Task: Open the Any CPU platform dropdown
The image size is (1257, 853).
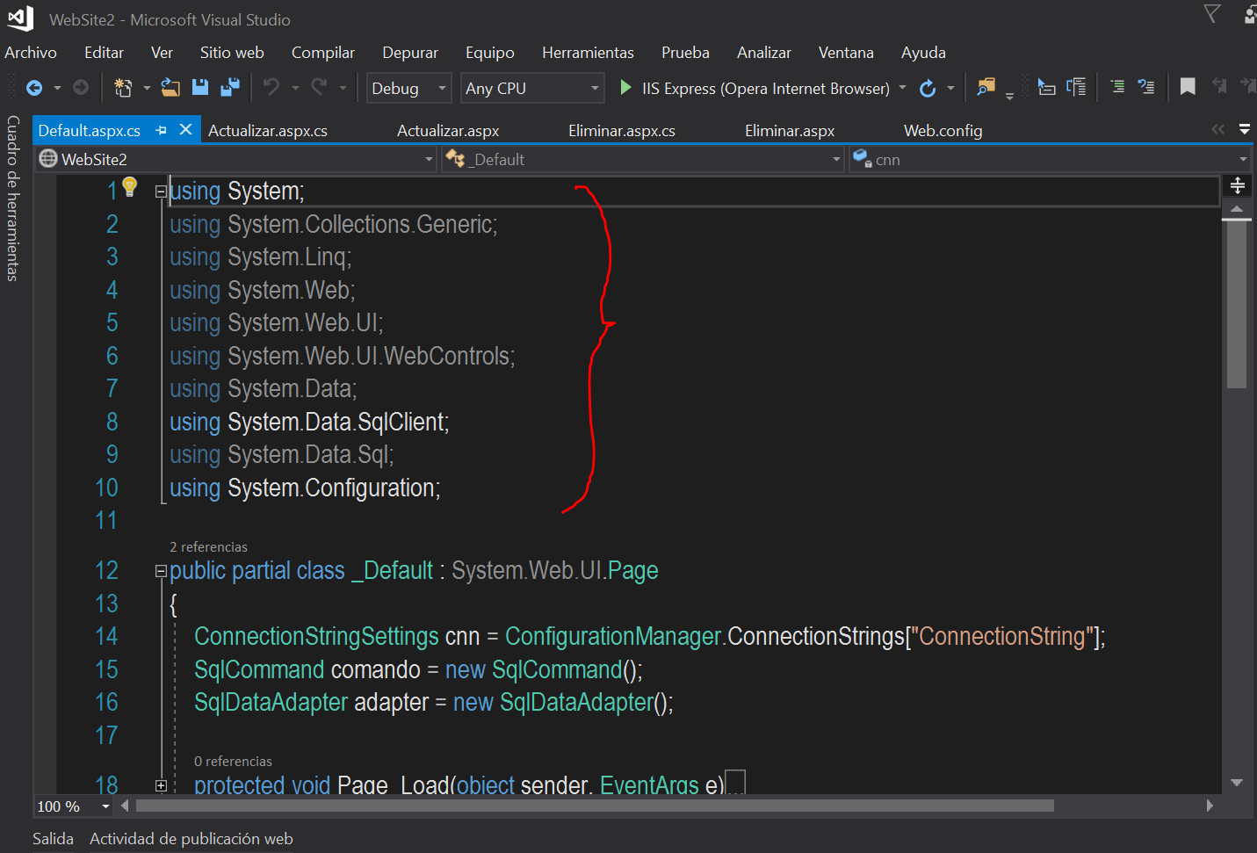Action: pyautogui.click(x=532, y=88)
